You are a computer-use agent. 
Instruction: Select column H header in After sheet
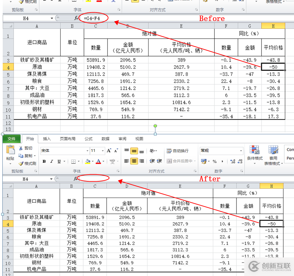(271, 186)
